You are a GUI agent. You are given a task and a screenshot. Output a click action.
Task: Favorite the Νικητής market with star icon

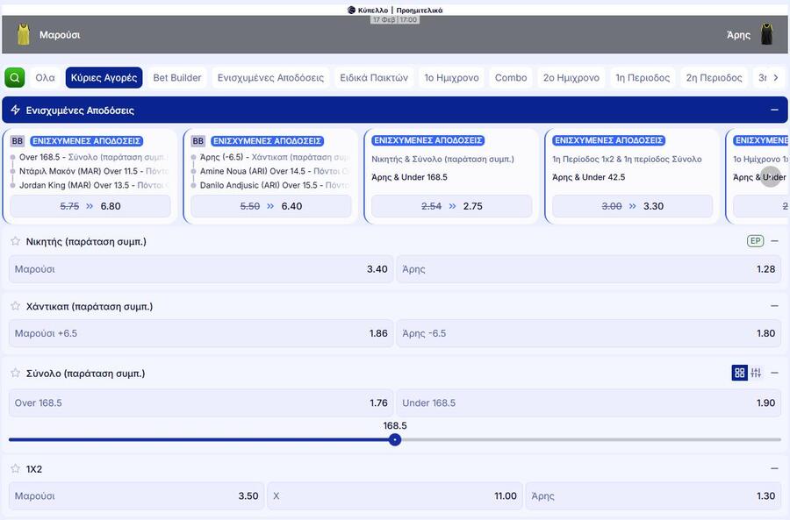[15, 241]
